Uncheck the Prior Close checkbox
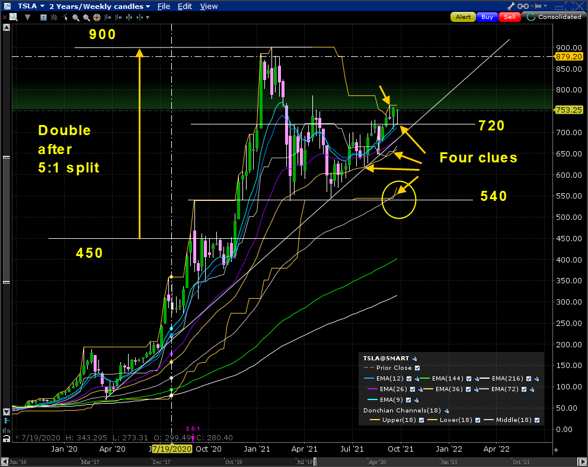Image resolution: width=588 pixels, height=467 pixels. coord(417,368)
